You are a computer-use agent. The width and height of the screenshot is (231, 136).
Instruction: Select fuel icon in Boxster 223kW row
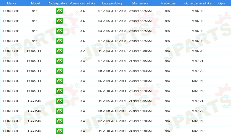[x=59, y=71]
